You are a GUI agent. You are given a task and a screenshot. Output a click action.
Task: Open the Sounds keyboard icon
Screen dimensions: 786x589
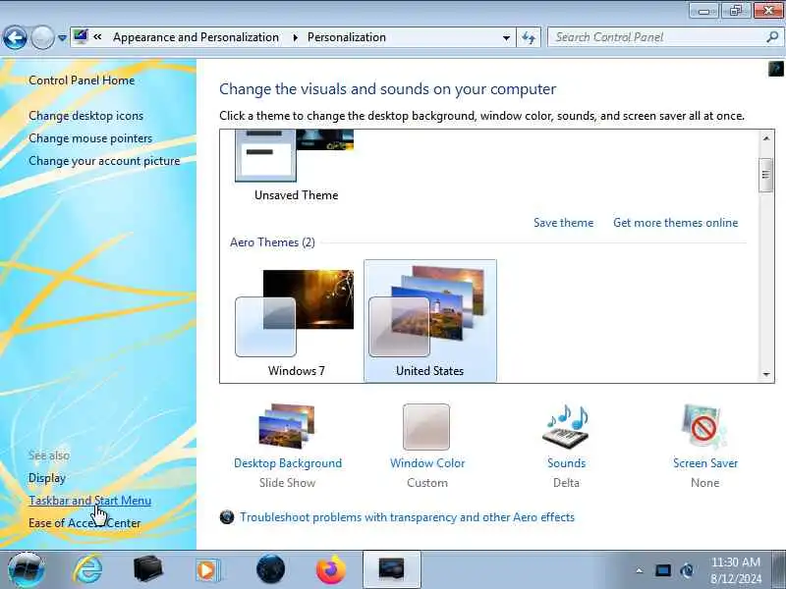tap(566, 426)
